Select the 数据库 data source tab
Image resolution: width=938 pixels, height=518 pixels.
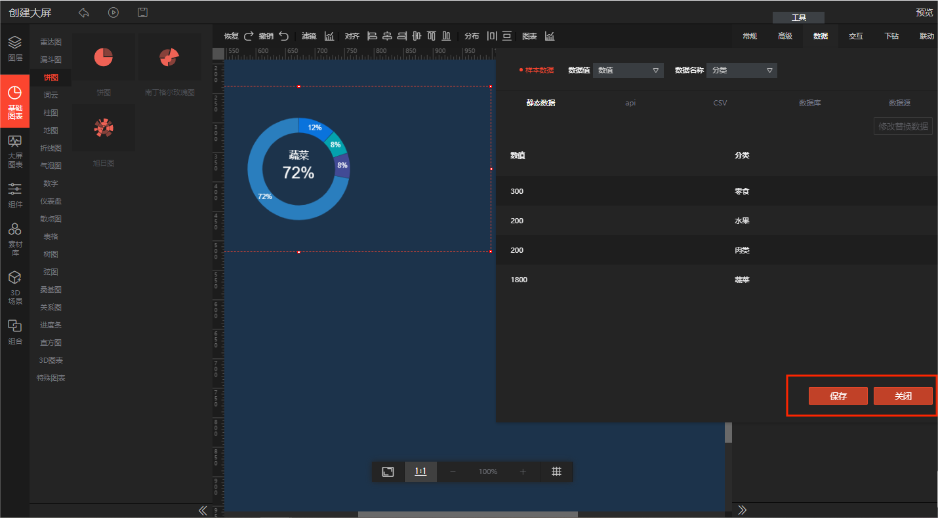pos(809,103)
